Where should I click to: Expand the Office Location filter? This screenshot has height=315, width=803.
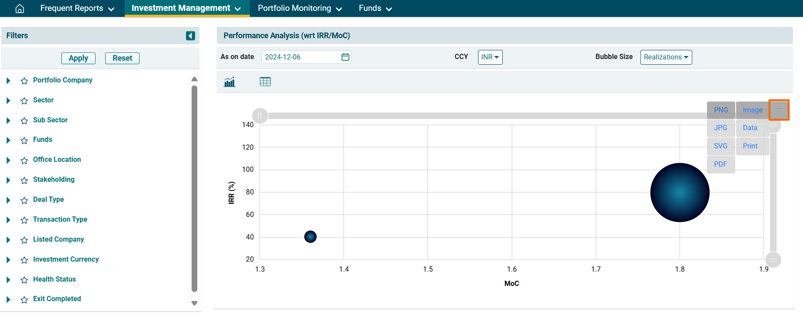click(8, 160)
